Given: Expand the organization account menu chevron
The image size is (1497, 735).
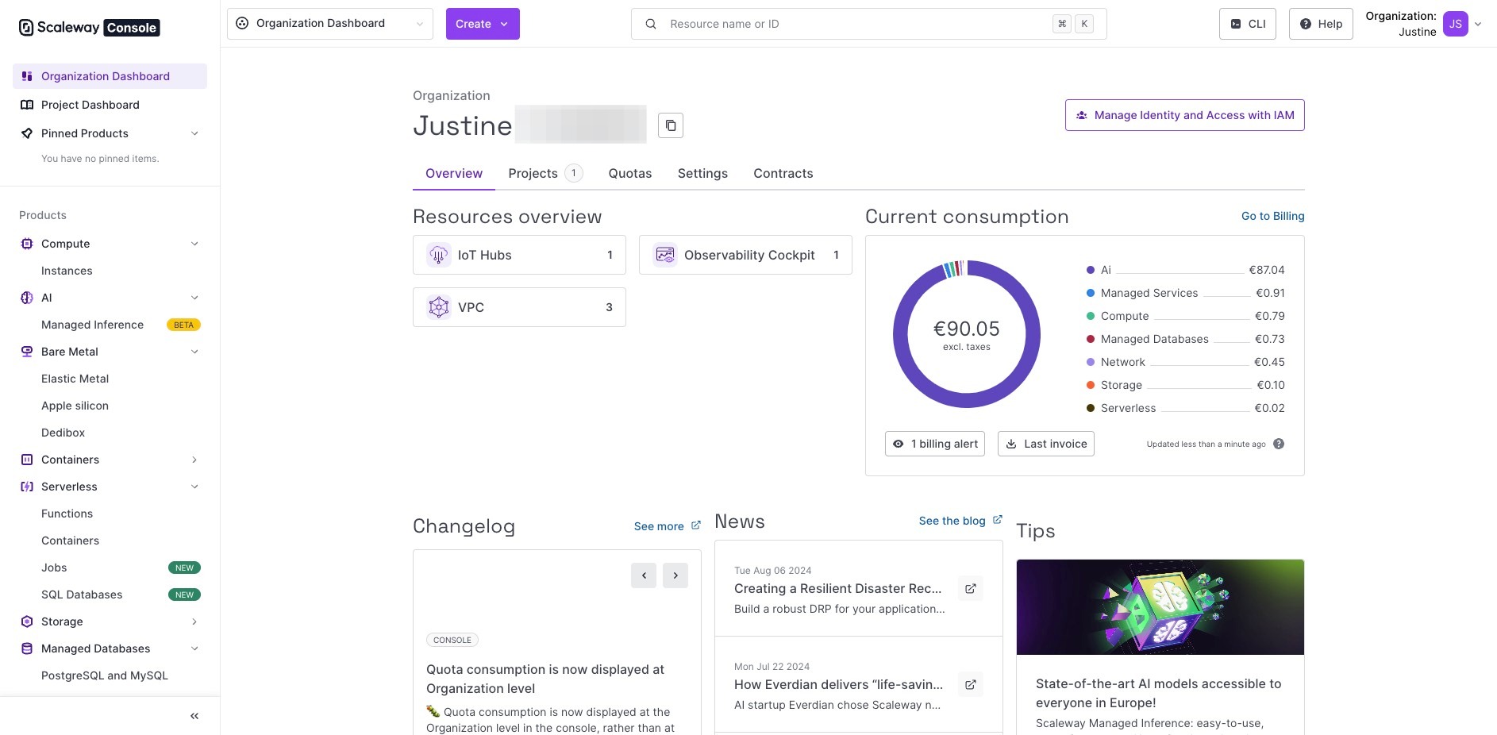Looking at the screenshot, I should click(1478, 24).
